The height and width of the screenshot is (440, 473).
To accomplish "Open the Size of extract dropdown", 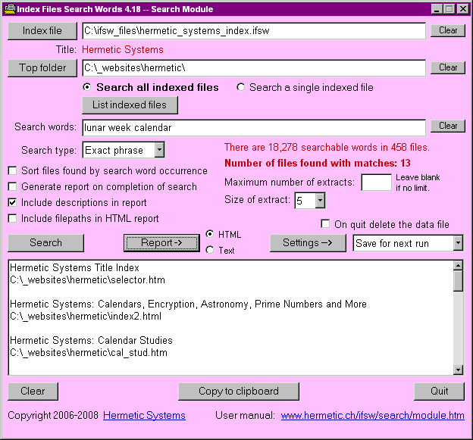I will coord(320,201).
